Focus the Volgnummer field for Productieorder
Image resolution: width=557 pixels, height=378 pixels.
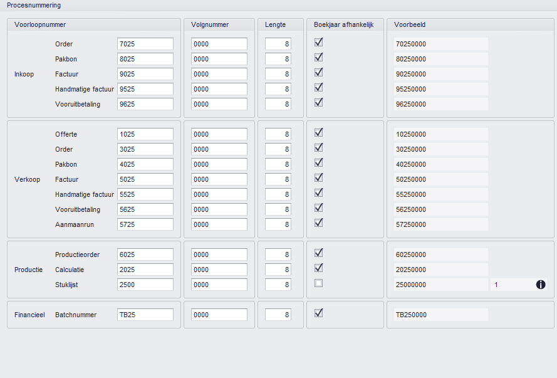pos(219,255)
